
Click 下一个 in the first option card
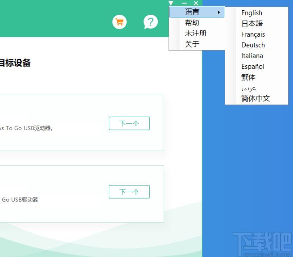coord(129,123)
